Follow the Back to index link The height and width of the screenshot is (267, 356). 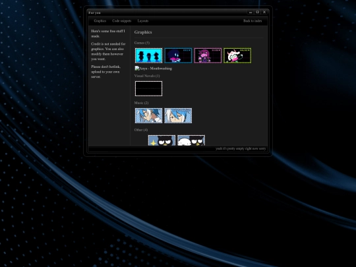252,21
